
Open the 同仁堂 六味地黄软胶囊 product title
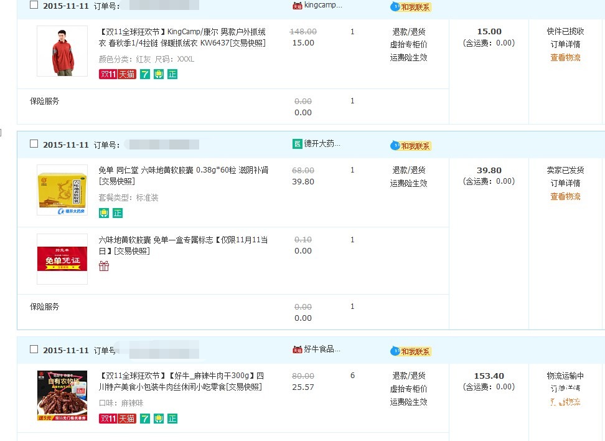click(184, 176)
